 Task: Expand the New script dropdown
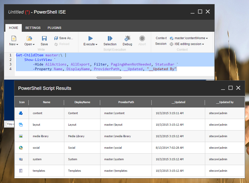coord(17,45)
